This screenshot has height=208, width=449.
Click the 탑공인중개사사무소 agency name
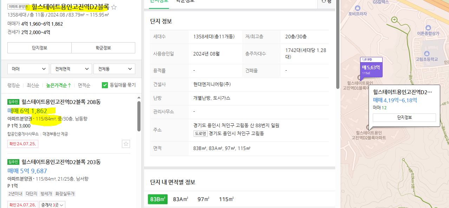[23, 134]
